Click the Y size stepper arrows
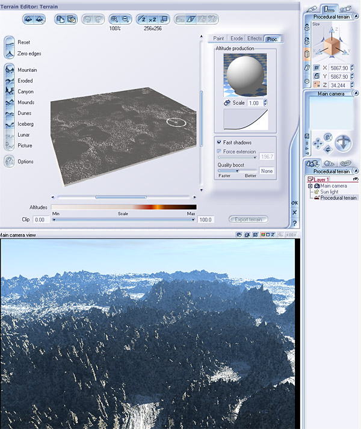This screenshot has width=361, height=429. 352,76
